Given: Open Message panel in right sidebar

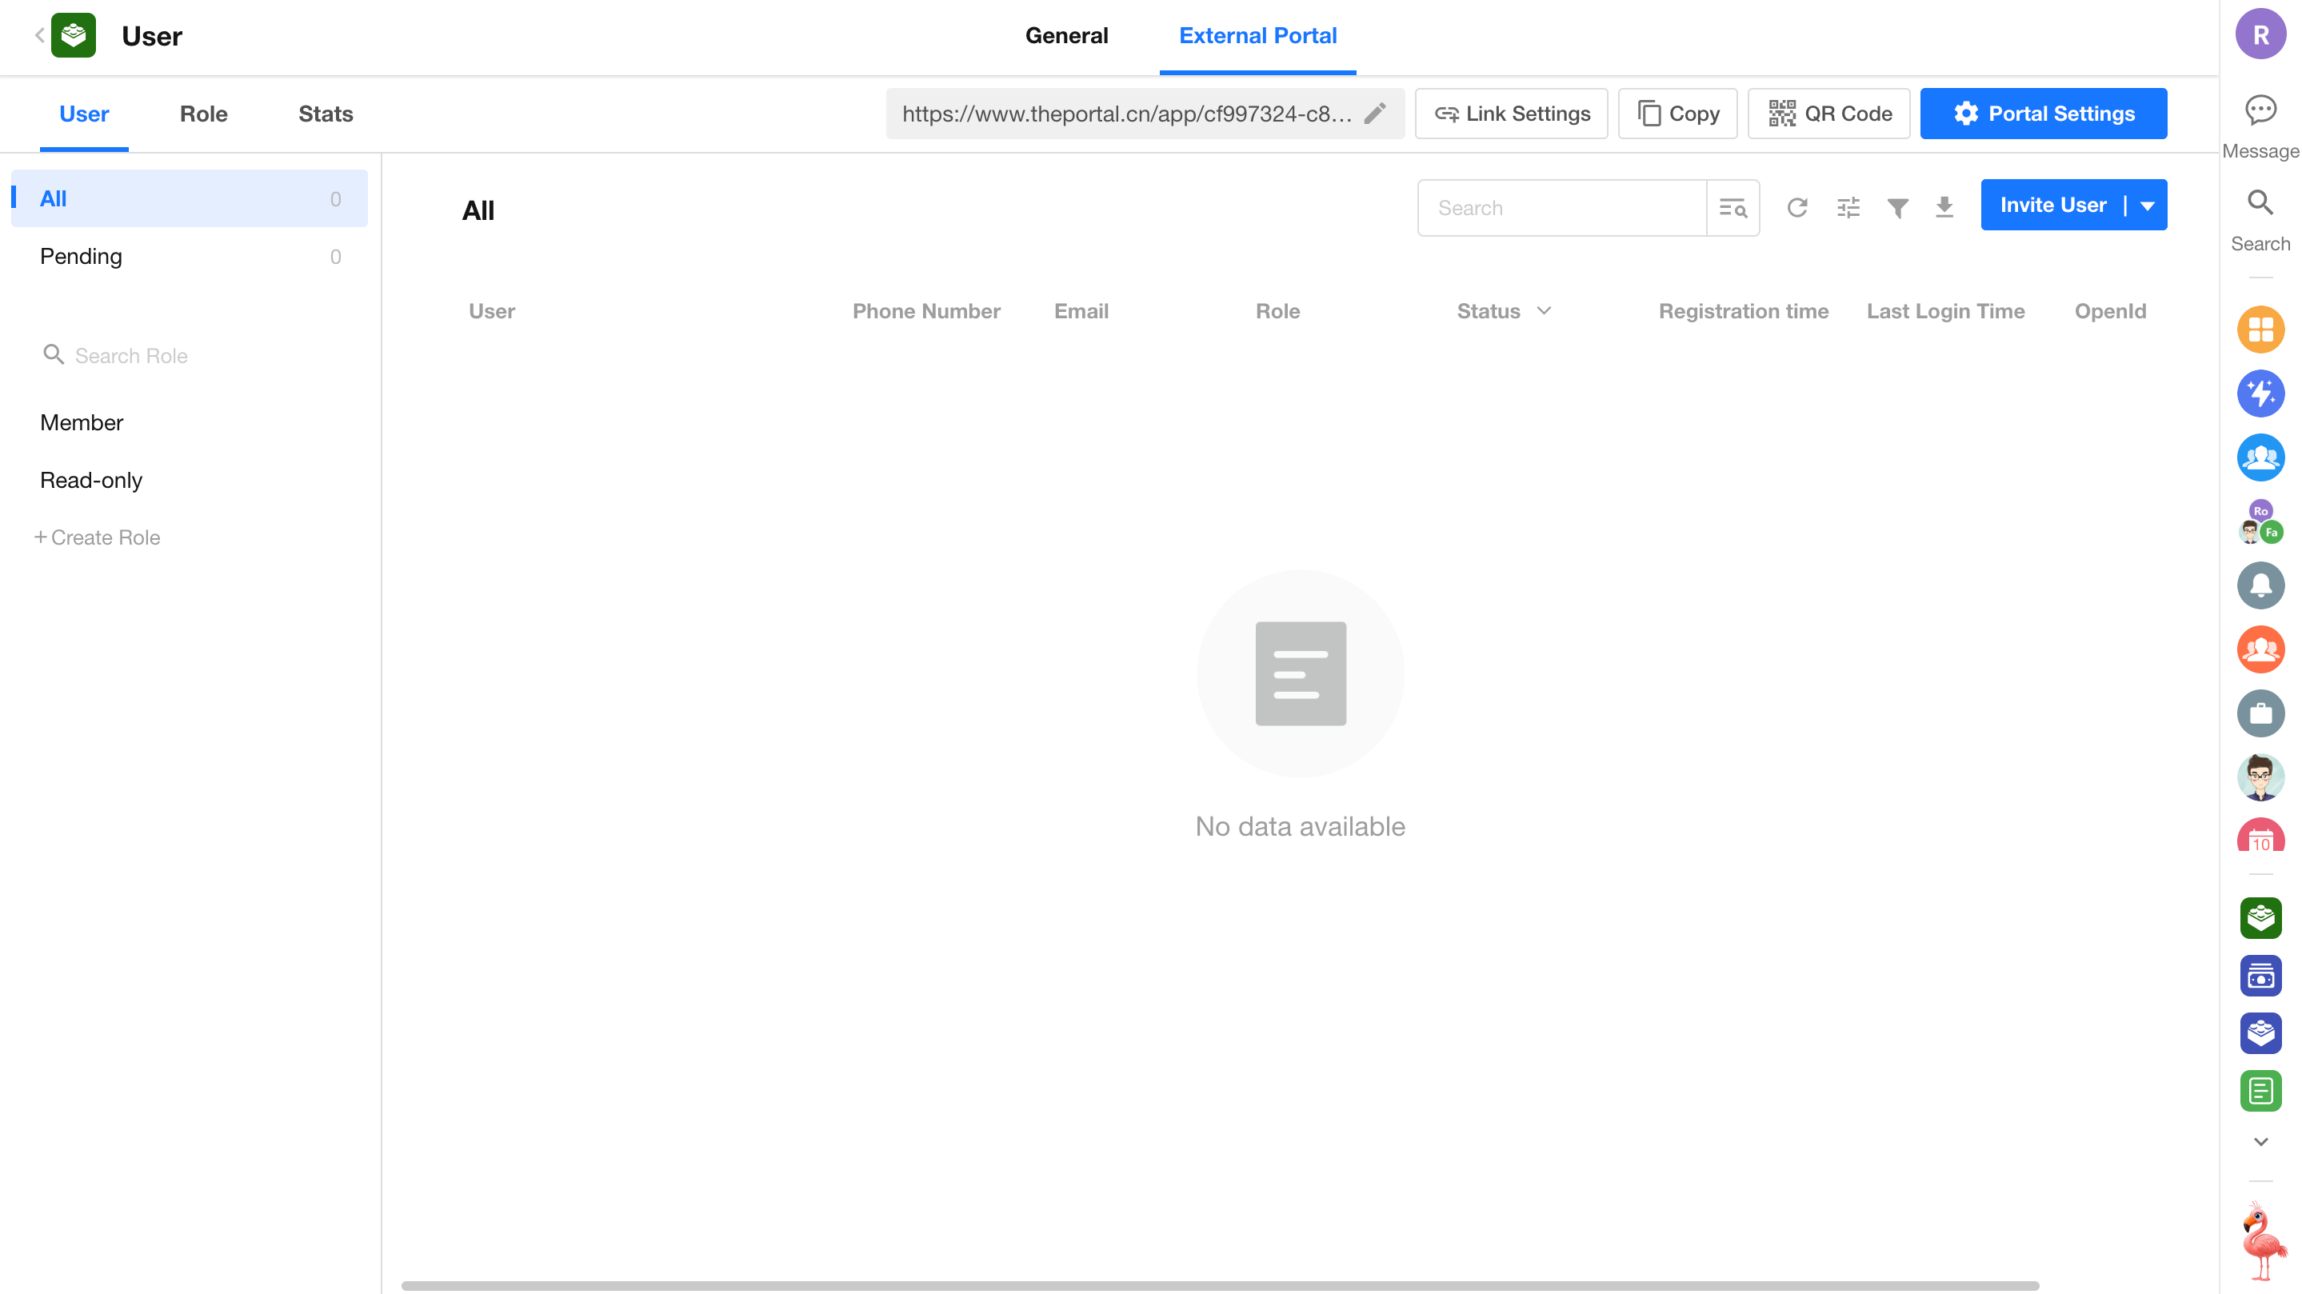Looking at the screenshot, I should 2260,125.
